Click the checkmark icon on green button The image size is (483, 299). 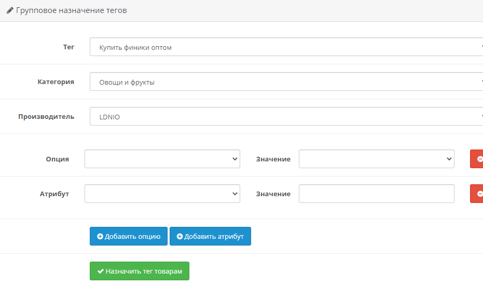click(101, 271)
